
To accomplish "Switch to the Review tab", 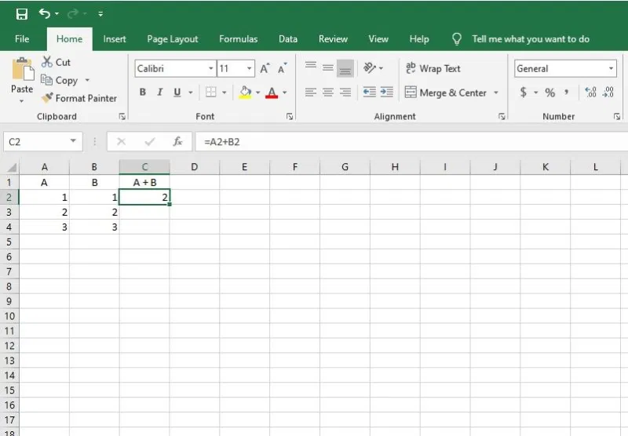I will point(333,38).
